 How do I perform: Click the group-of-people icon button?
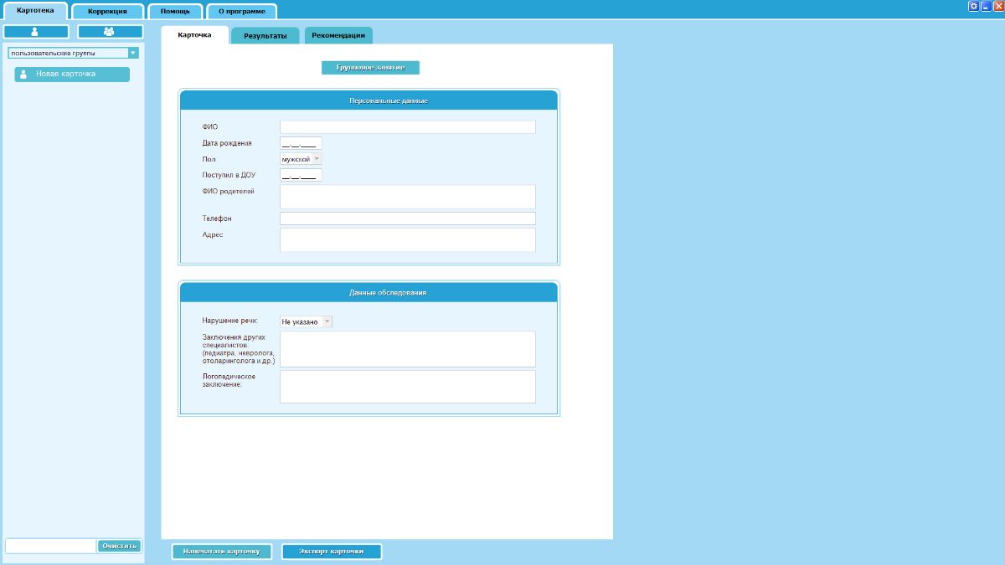click(110, 32)
